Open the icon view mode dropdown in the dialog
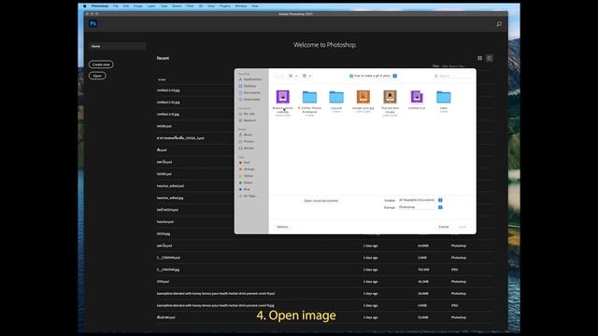The height and width of the screenshot is (336, 598). pos(292,76)
